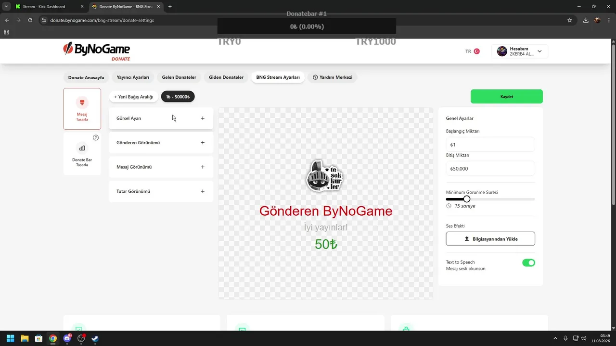Click the ByNoGame Donate logo
Viewport: 616px width, 346px height.
click(x=96, y=51)
